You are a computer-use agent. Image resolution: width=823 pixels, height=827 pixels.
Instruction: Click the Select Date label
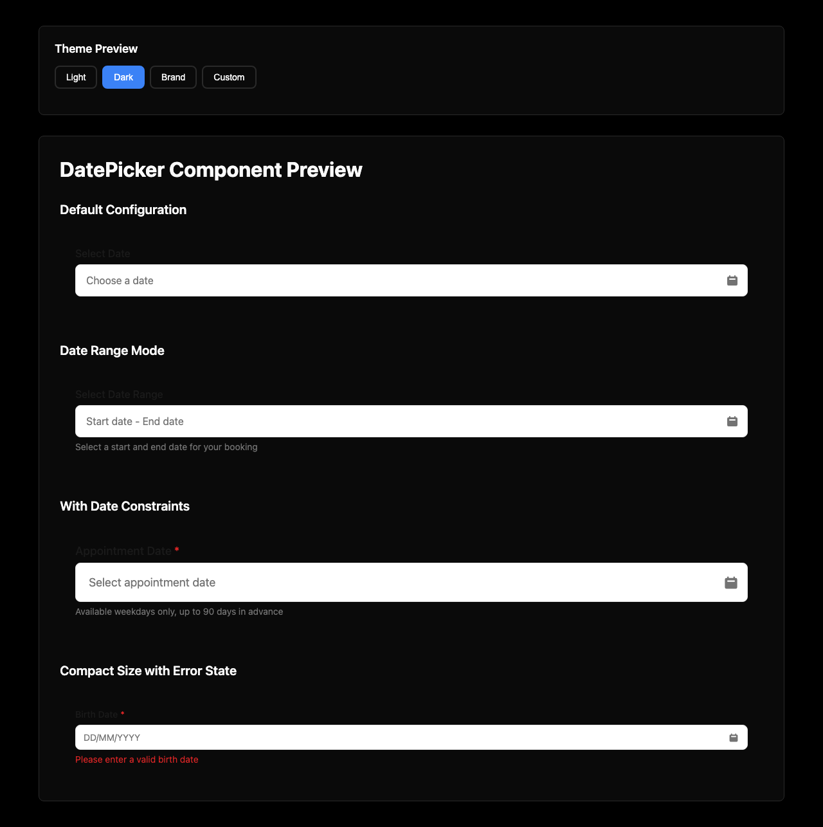pyautogui.click(x=102, y=253)
